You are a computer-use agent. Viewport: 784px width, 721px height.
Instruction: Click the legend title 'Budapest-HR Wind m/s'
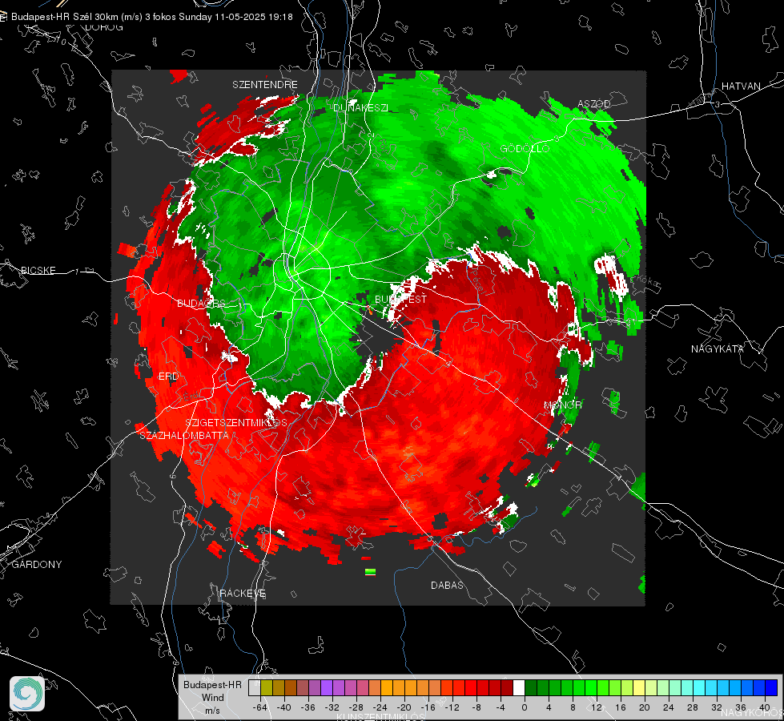click(x=212, y=697)
